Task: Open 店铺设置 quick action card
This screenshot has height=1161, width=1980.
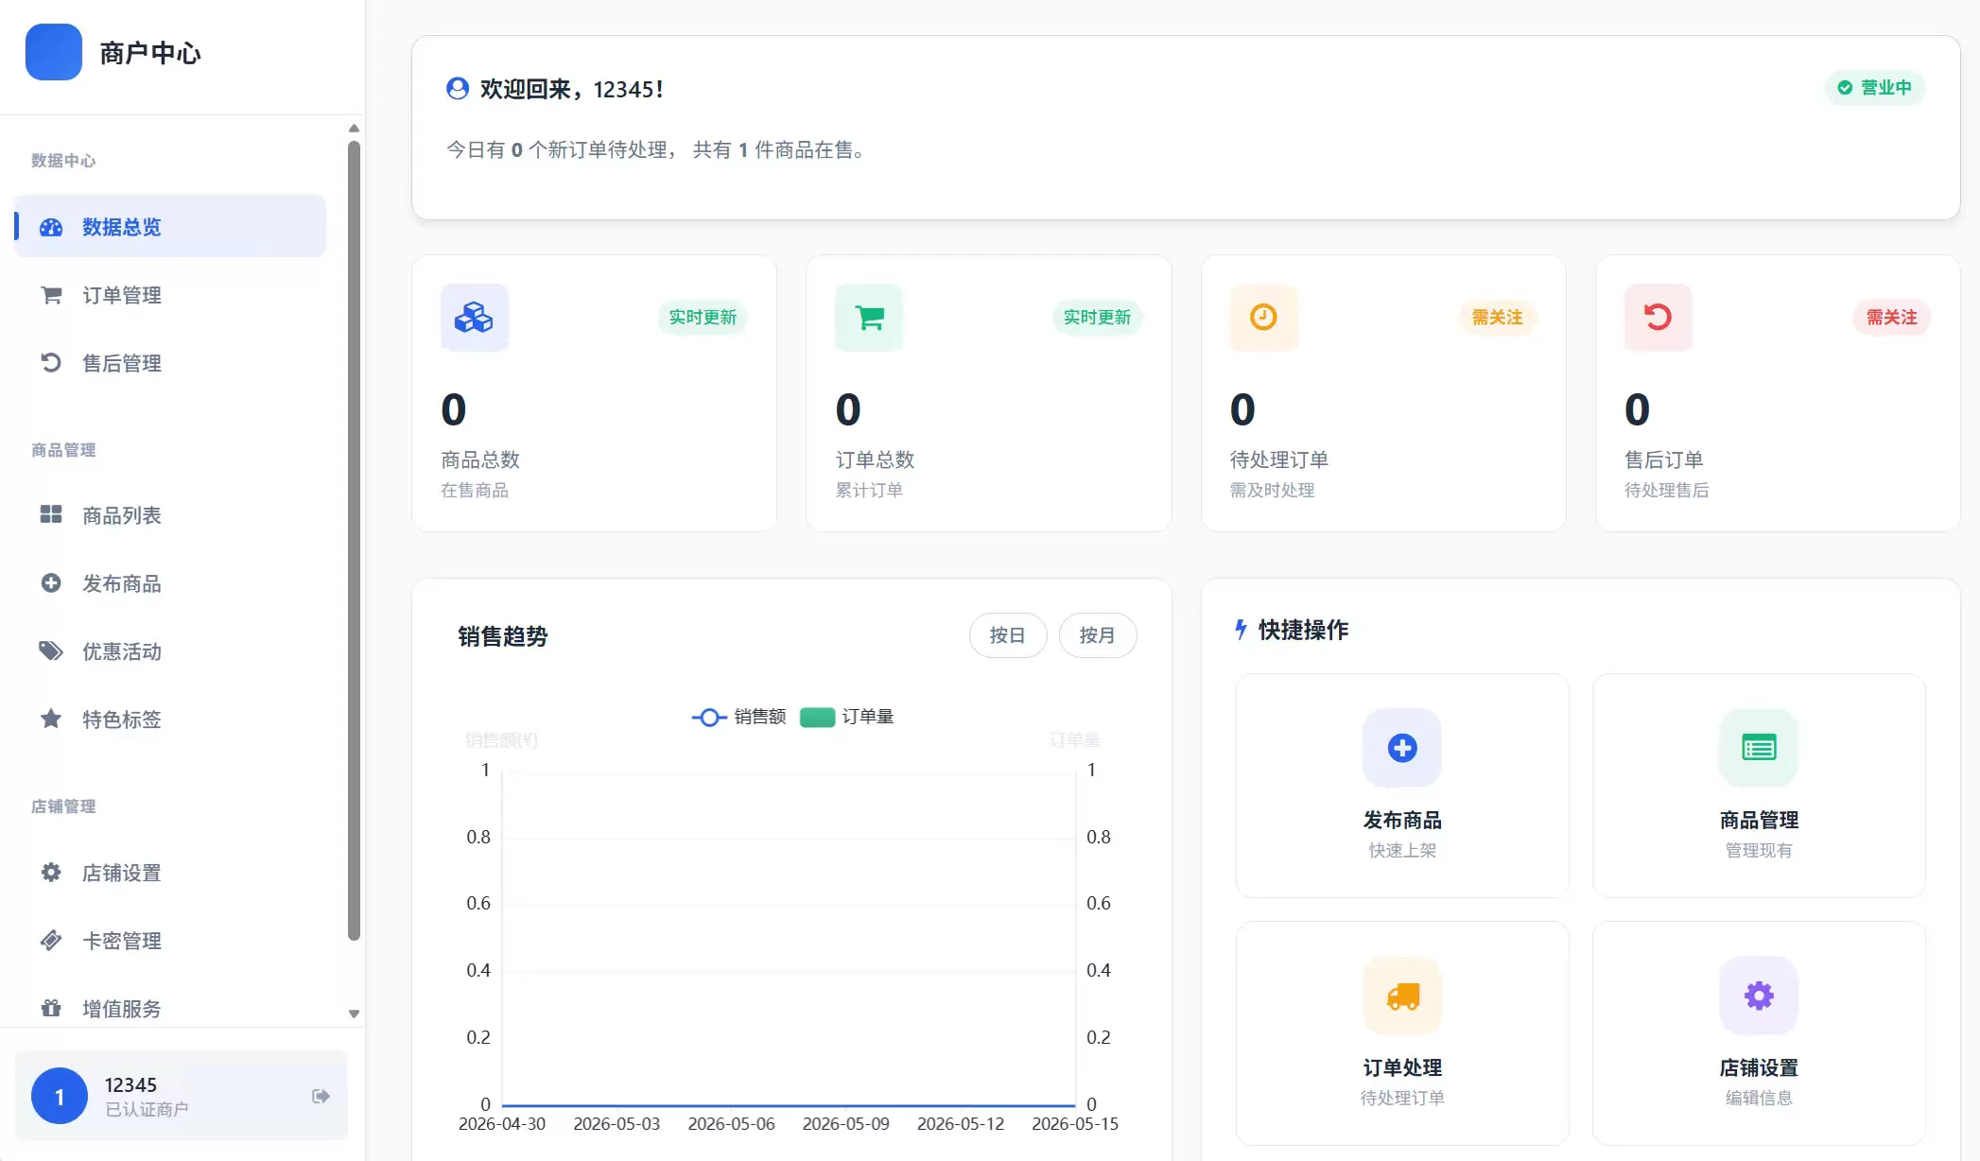Action: [1759, 1033]
